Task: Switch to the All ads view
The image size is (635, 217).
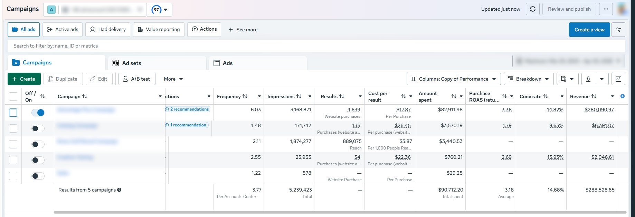Action: point(23,30)
